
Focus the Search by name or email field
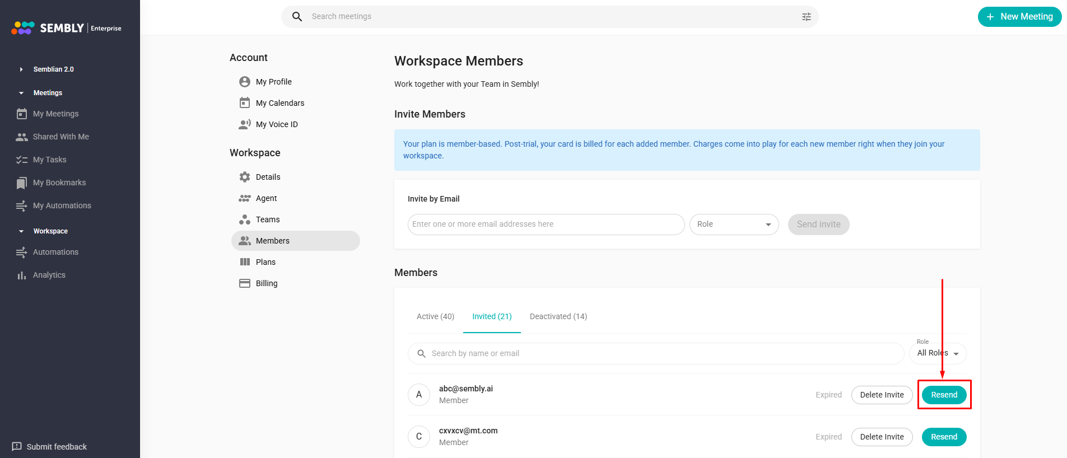656,353
